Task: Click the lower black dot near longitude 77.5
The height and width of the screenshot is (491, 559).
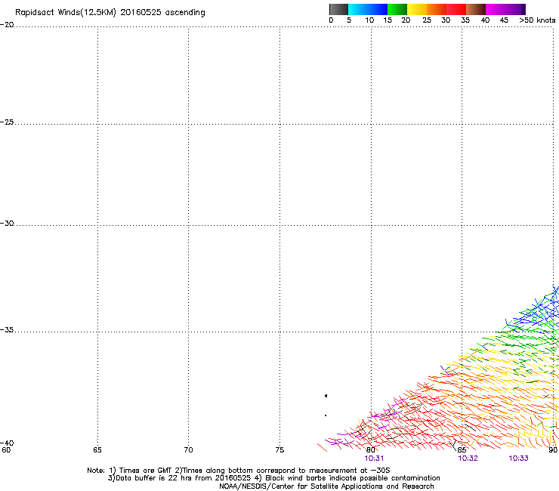Action: (326, 415)
